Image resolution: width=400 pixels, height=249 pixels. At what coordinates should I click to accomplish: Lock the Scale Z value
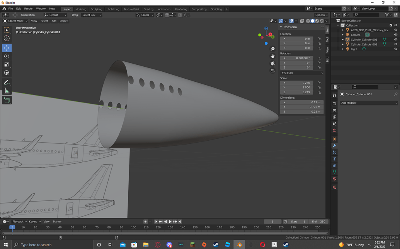pos(319,92)
